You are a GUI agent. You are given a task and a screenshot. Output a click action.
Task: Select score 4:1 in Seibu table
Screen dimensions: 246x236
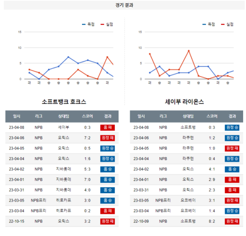(x=212, y=169)
